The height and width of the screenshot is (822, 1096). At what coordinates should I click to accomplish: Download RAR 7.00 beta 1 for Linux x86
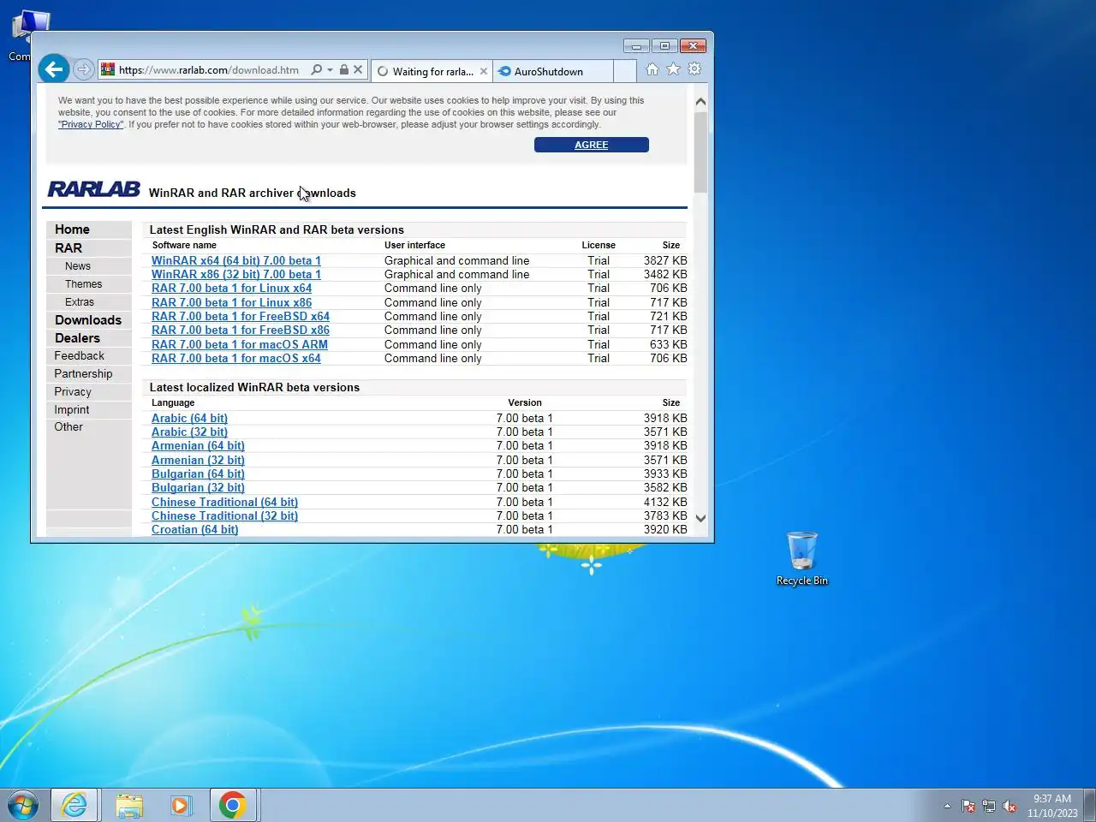[x=232, y=302]
